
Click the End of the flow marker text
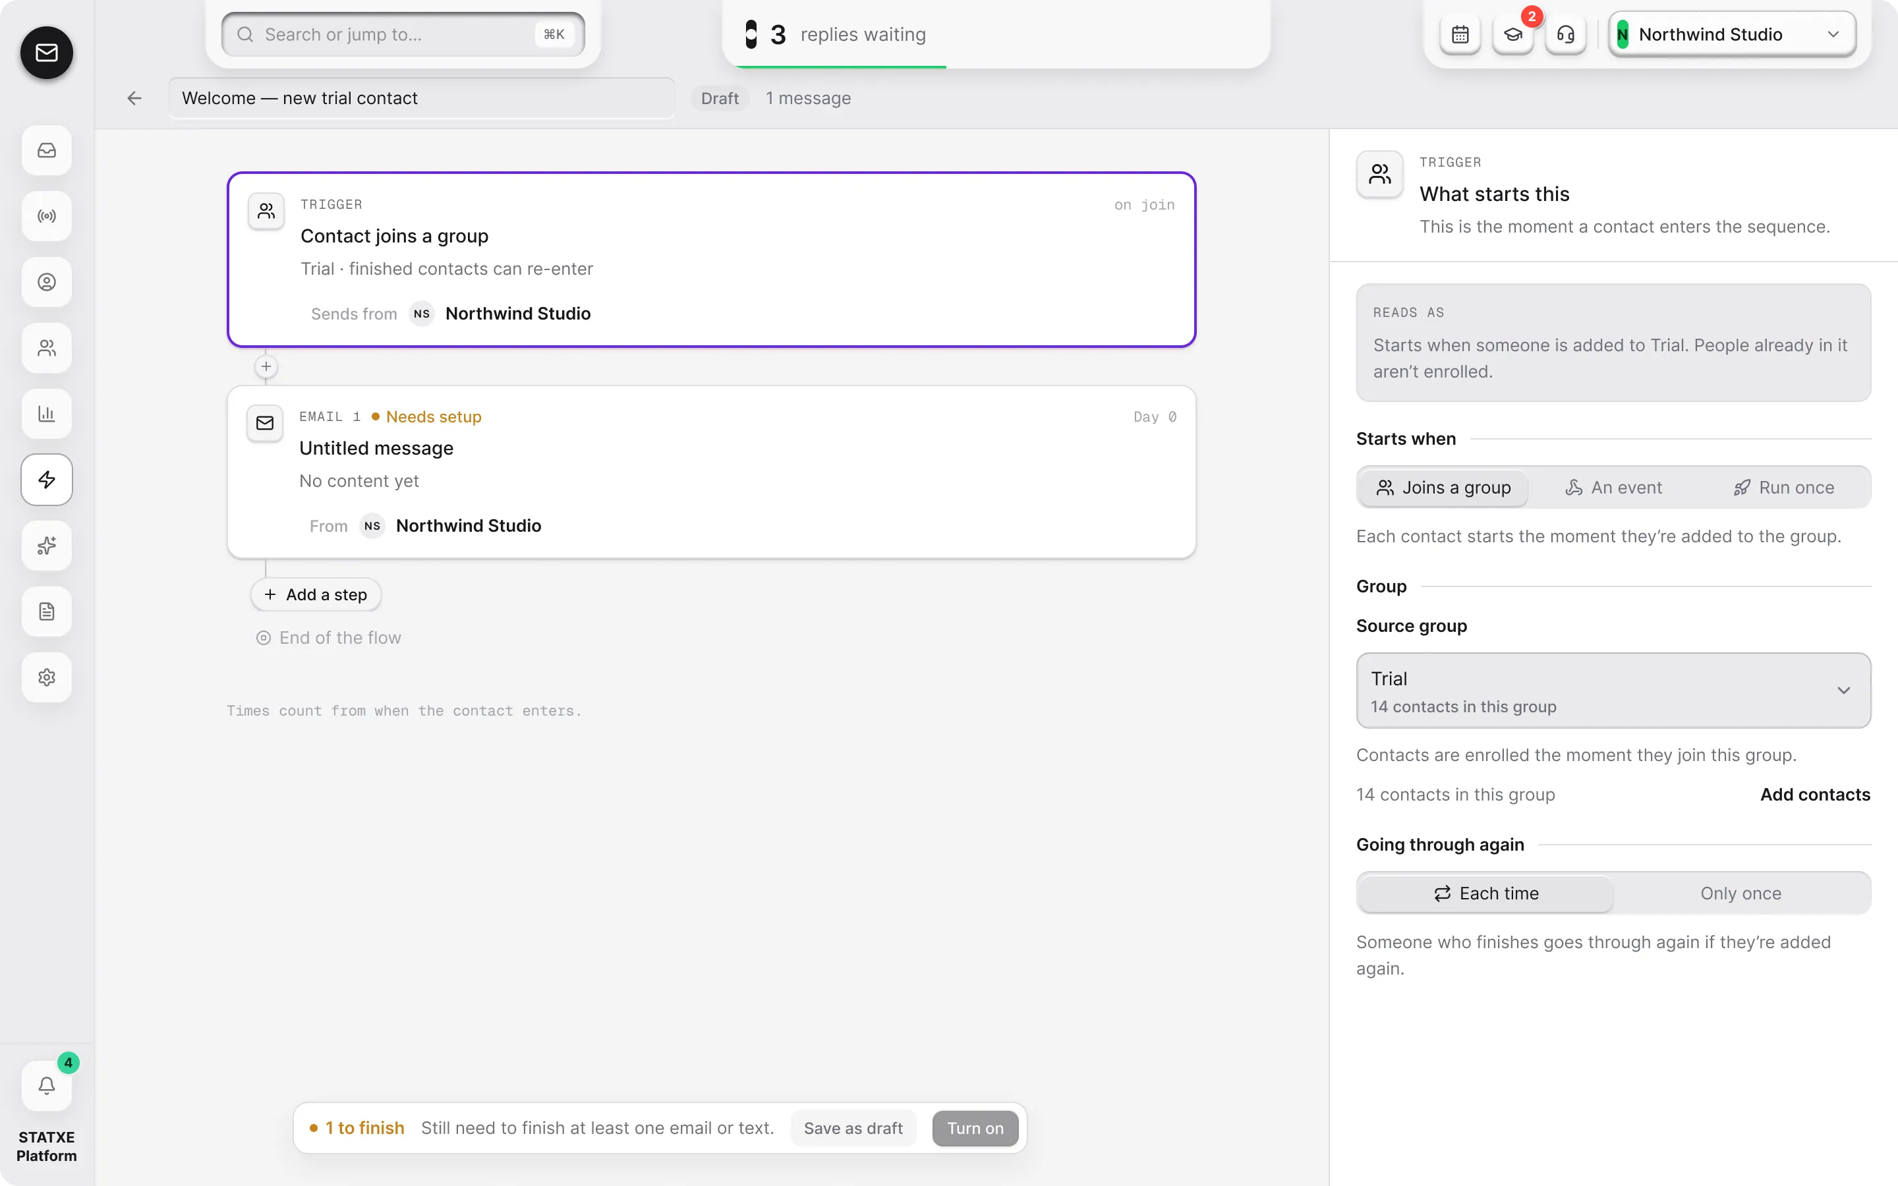340,638
